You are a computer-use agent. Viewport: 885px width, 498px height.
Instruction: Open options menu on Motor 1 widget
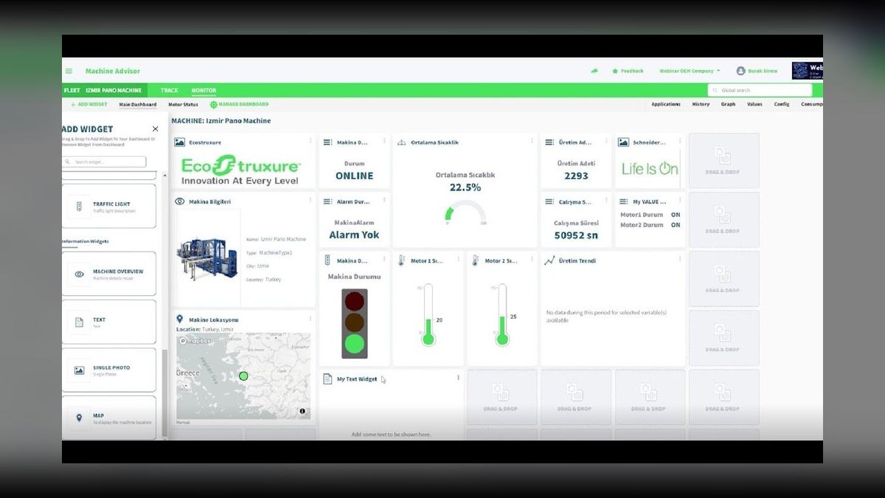(458, 260)
